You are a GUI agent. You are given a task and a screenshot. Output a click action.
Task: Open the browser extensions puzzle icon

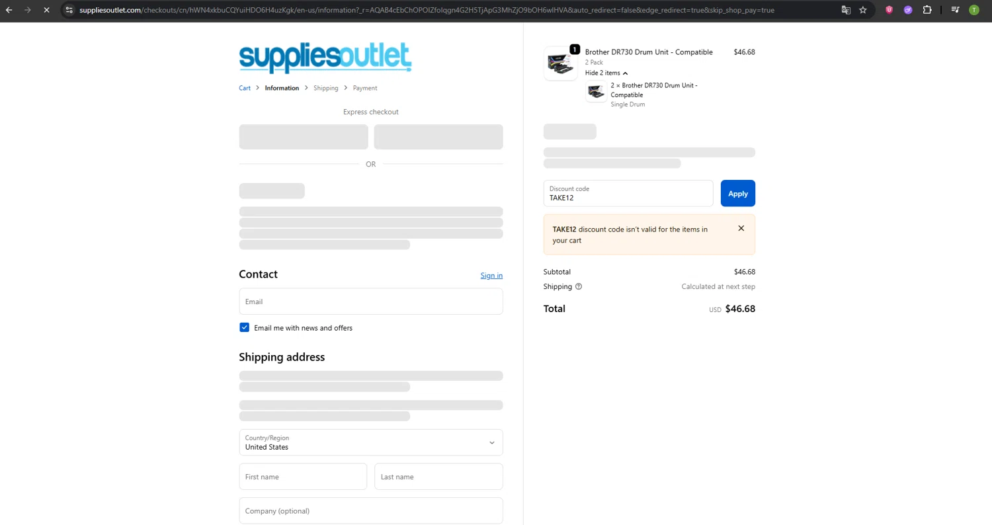(x=927, y=10)
